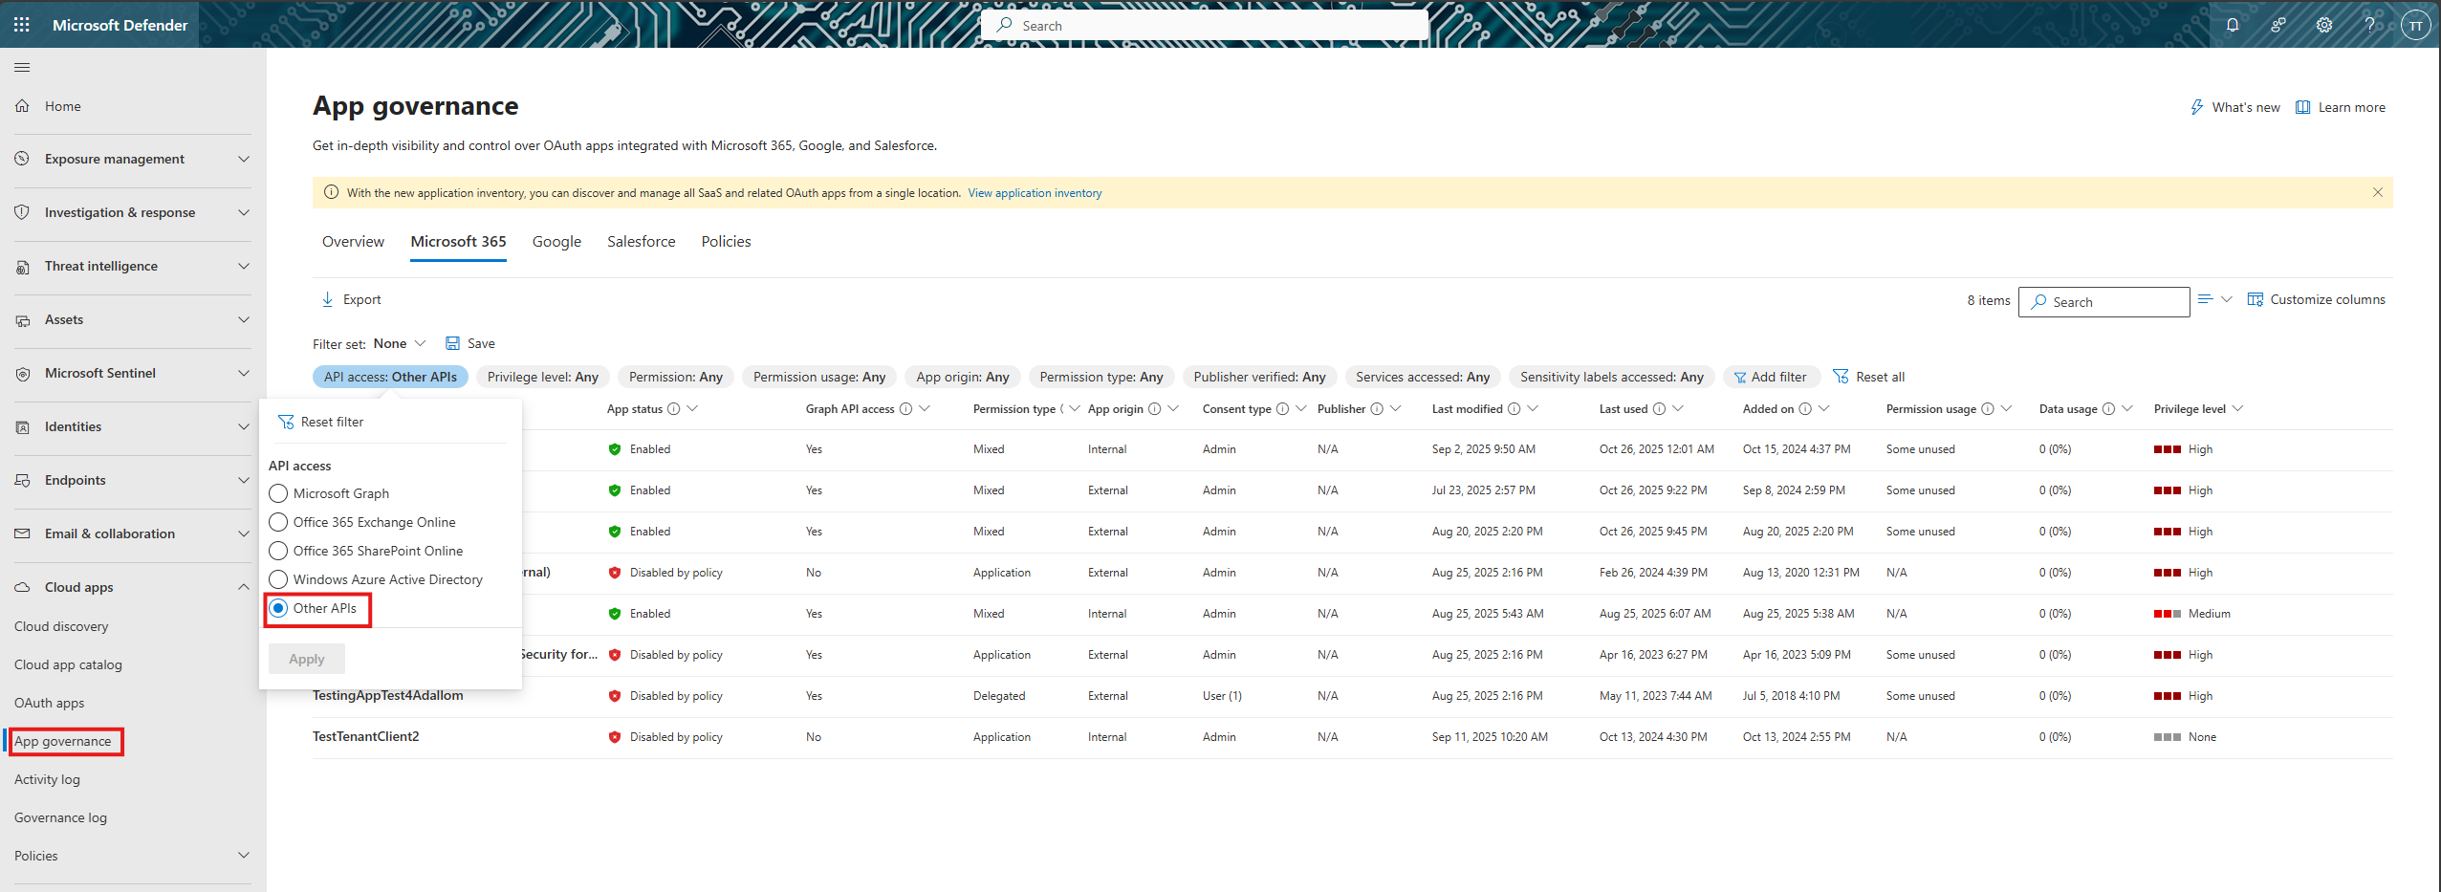Open the Publisher verified: Any filter

tap(1259, 377)
